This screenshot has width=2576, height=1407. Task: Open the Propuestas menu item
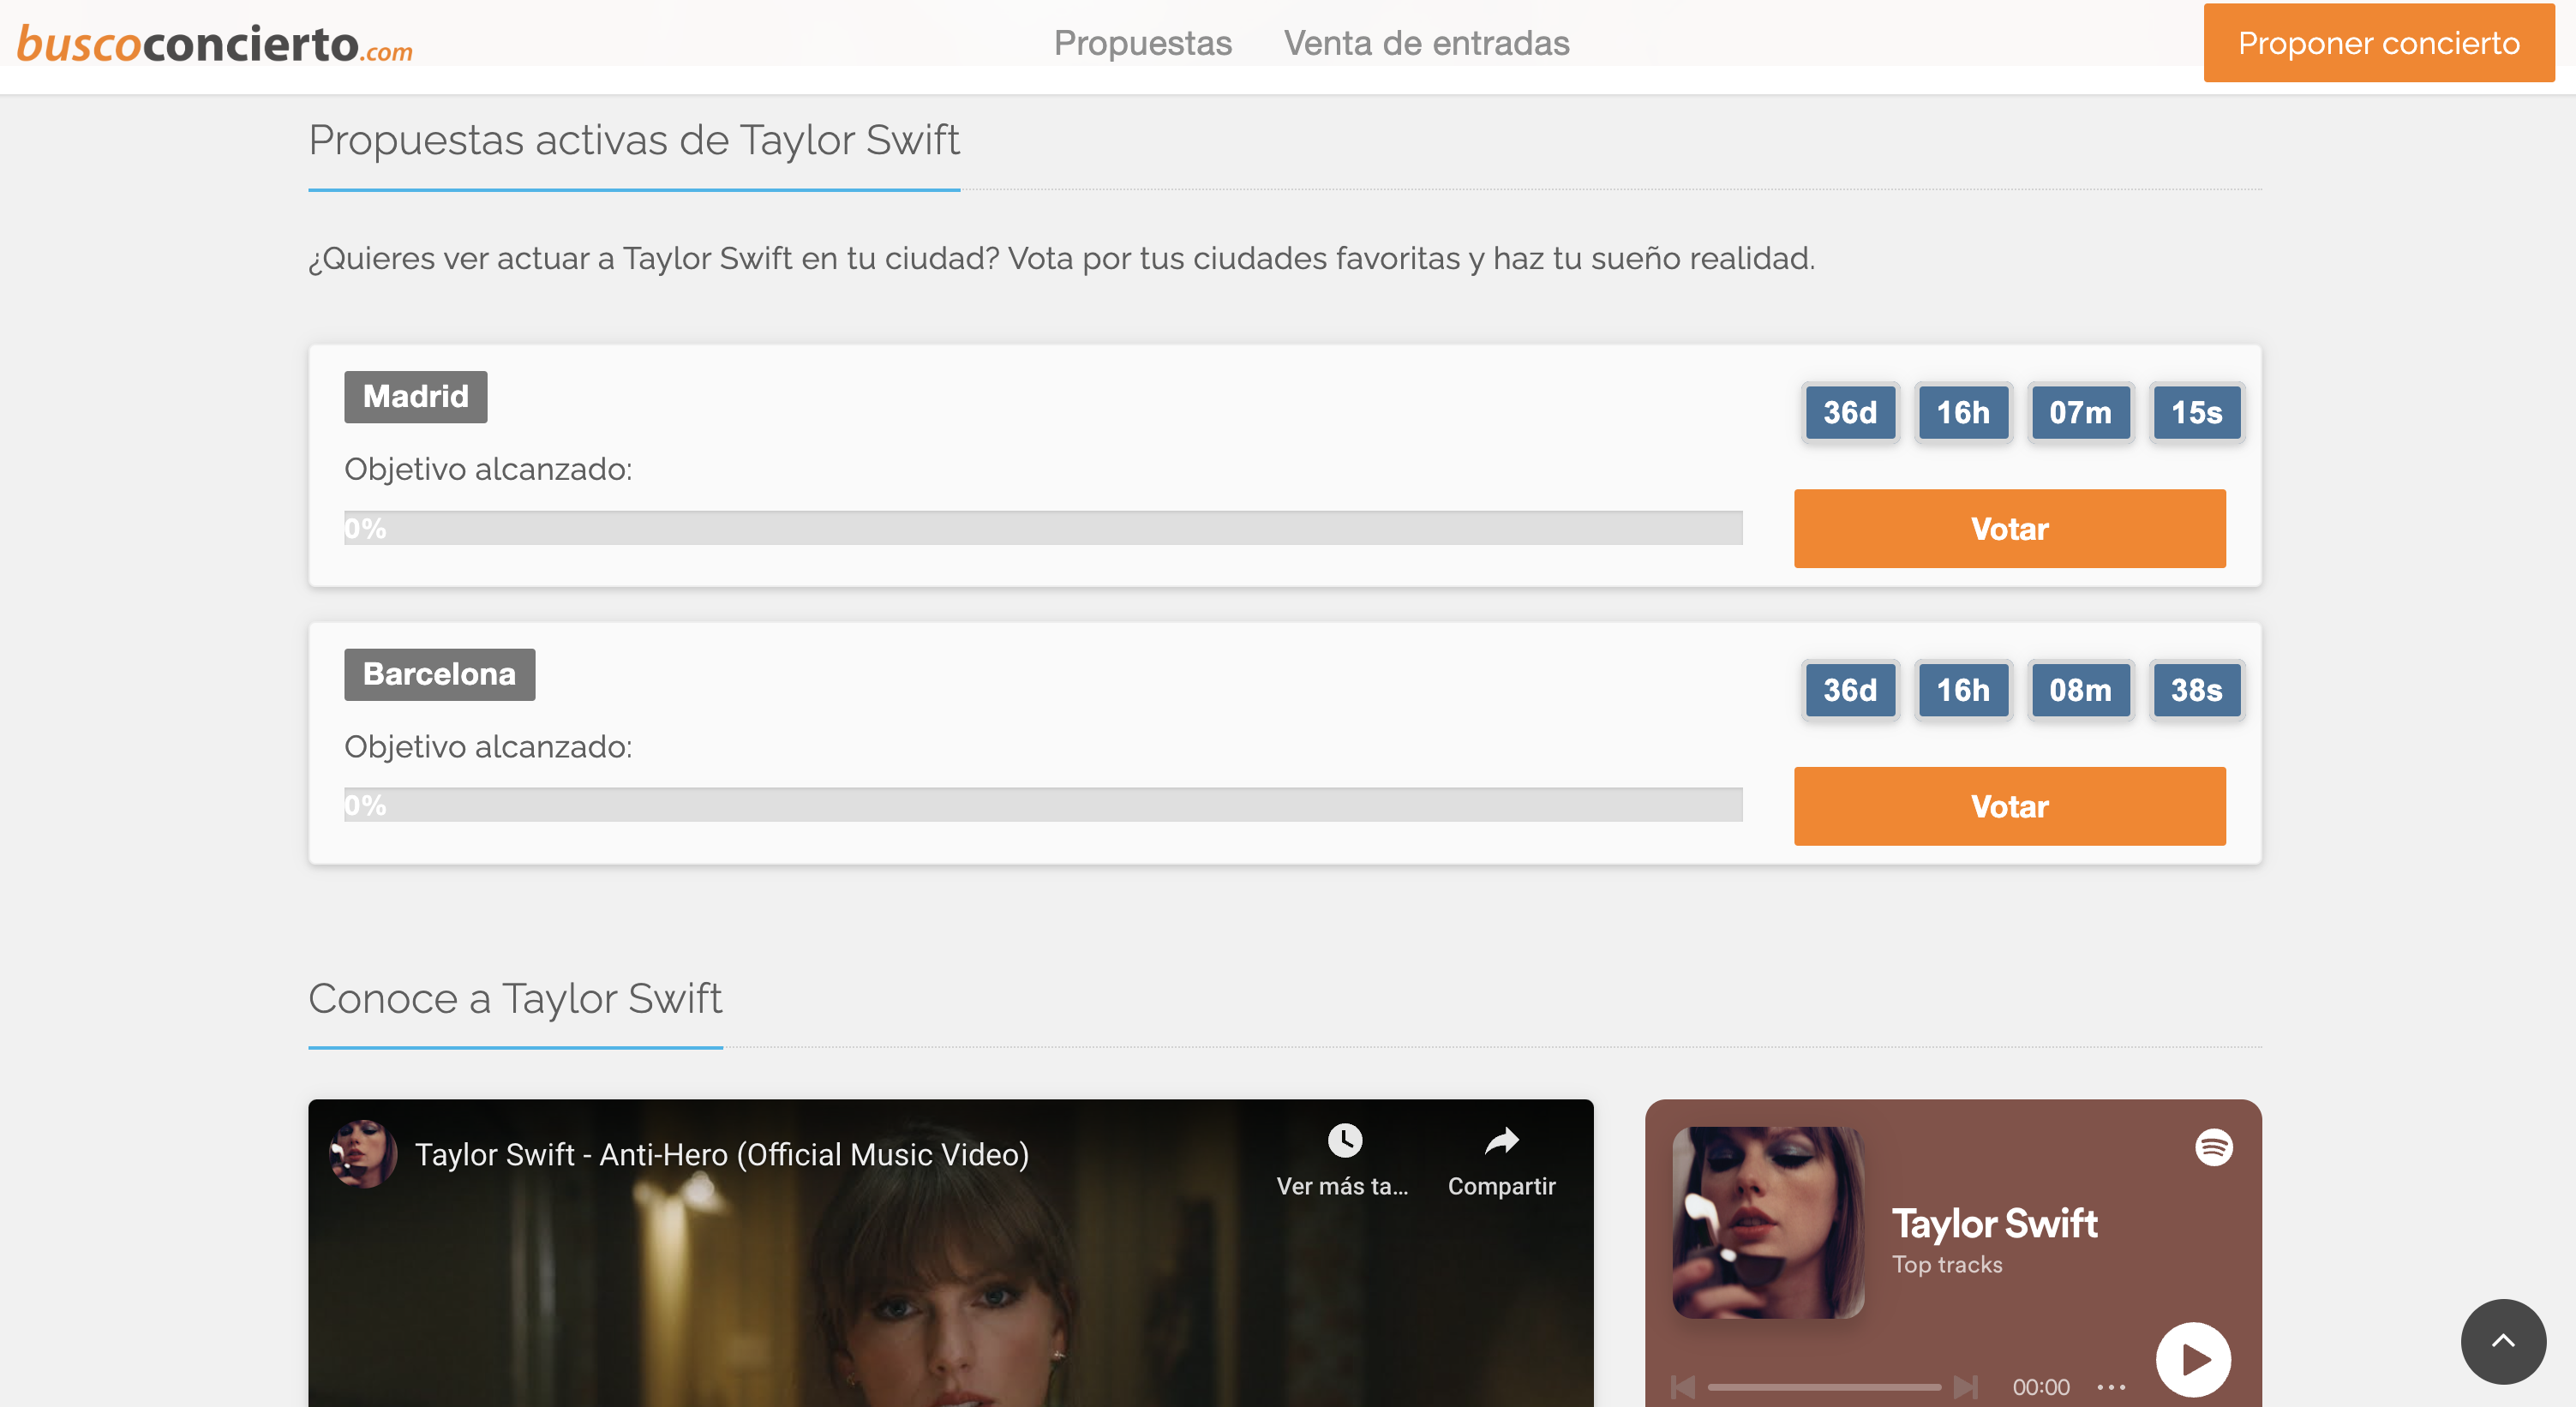[1142, 43]
